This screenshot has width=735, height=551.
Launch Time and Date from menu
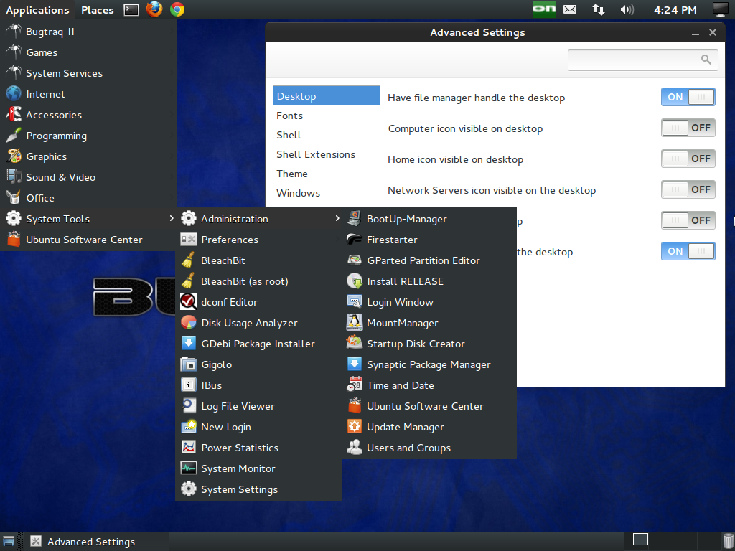click(429, 385)
